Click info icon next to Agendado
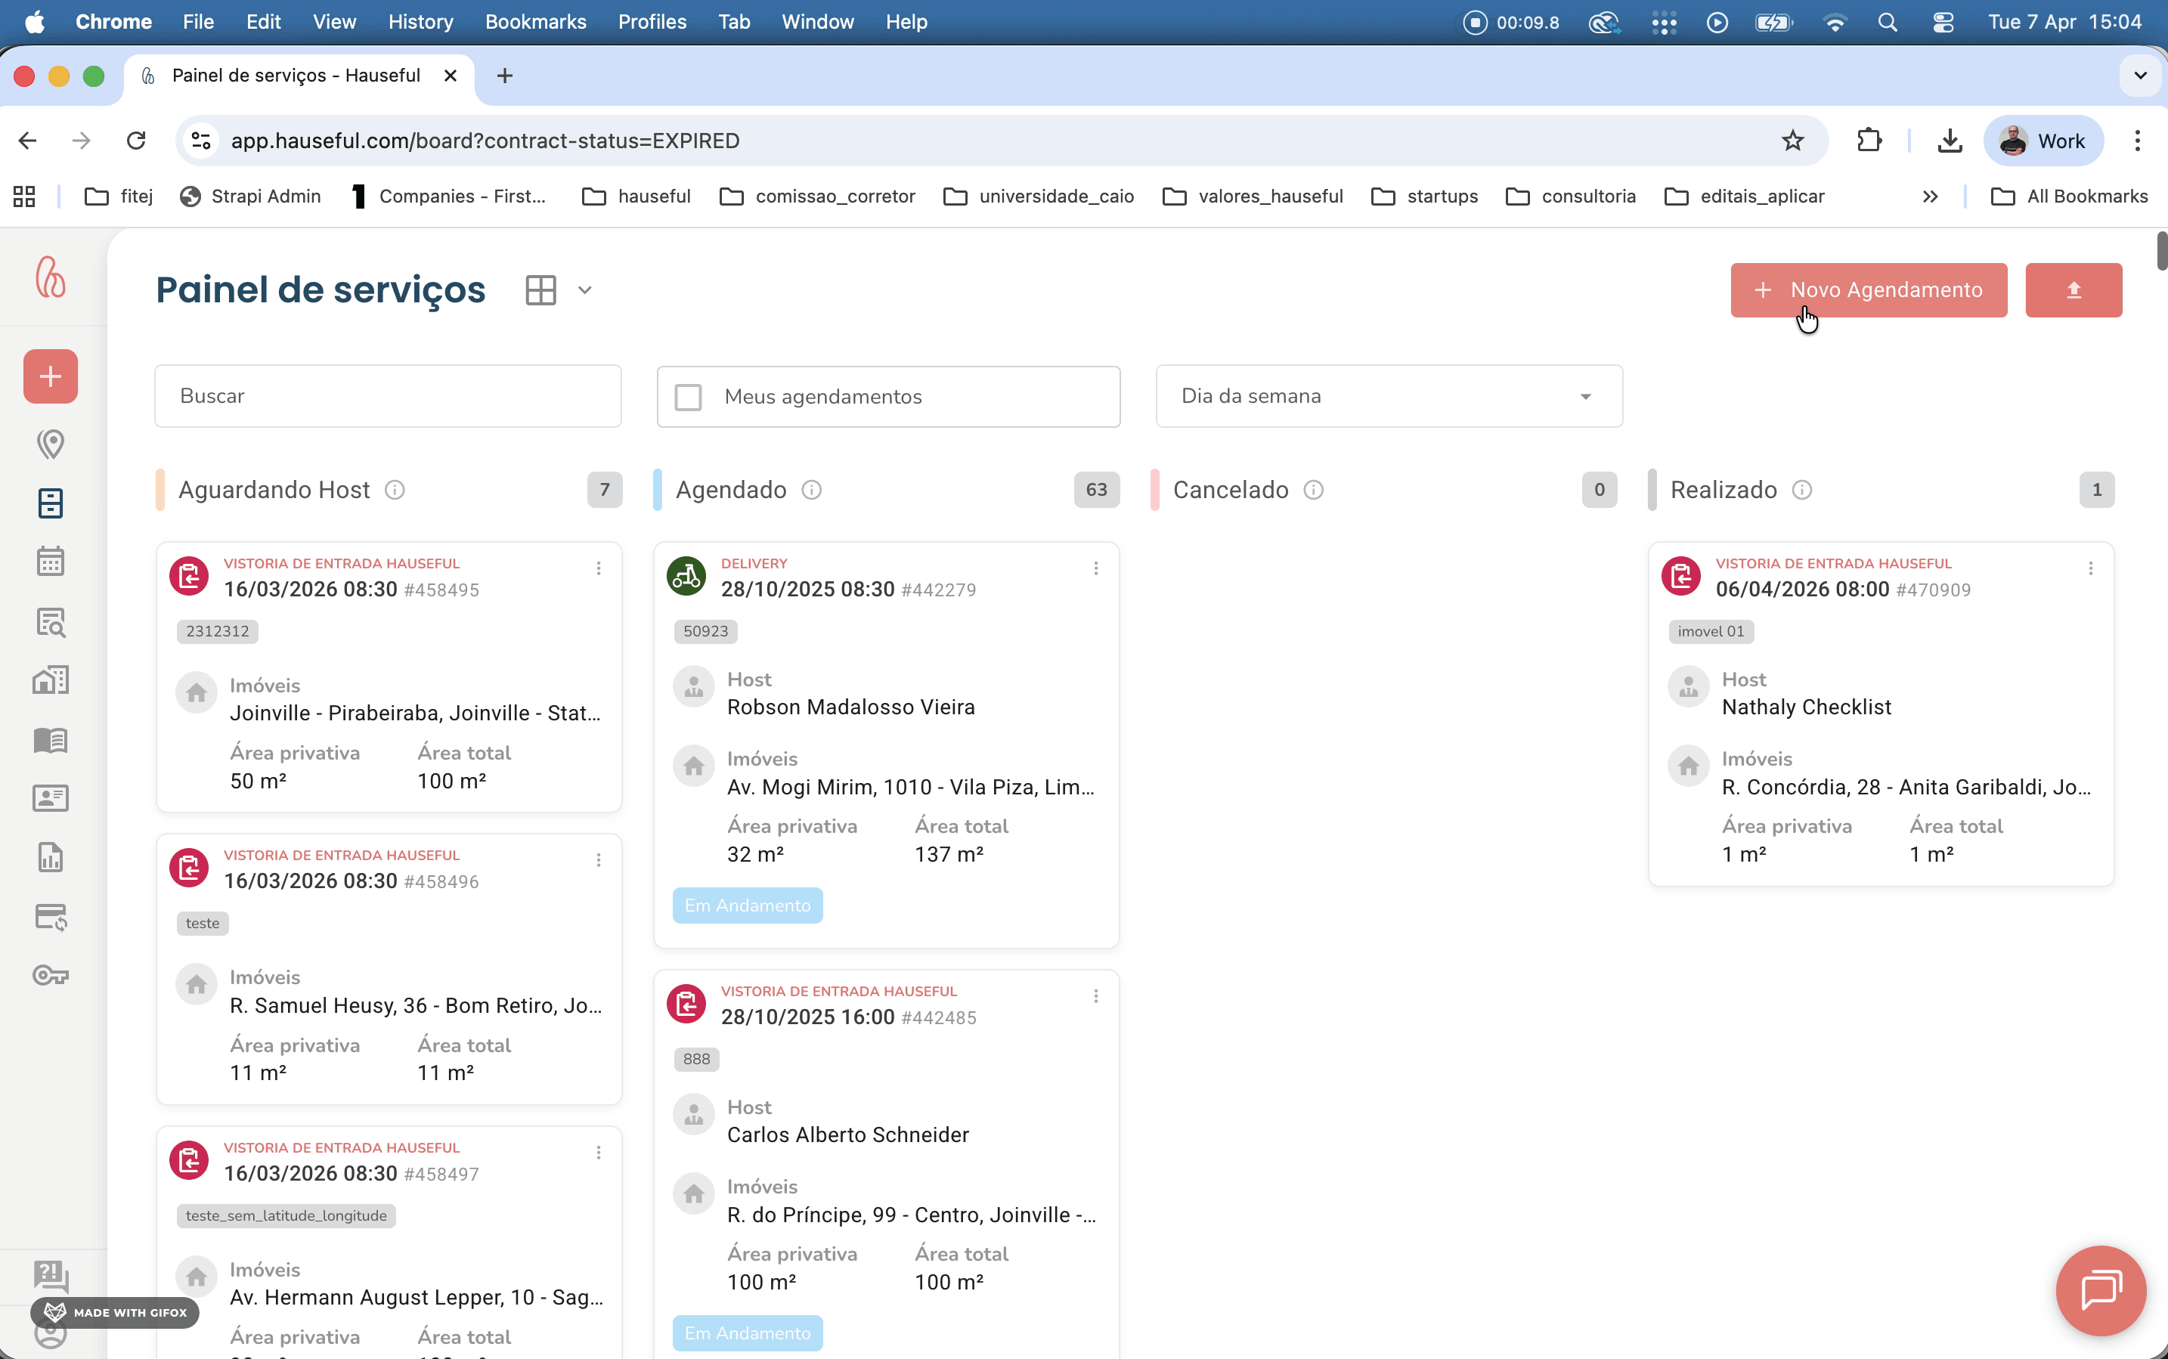Image resolution: width=2168 pixels, height=1359 pixels. click(811, 490)
